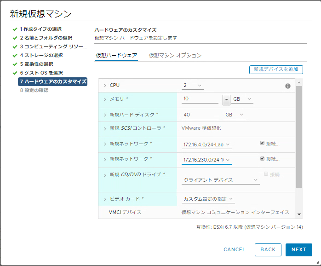This screenshot has height=266, width=321.
Task: Go to step 1 作成タイプの選択
Action: tap(41, 29)
